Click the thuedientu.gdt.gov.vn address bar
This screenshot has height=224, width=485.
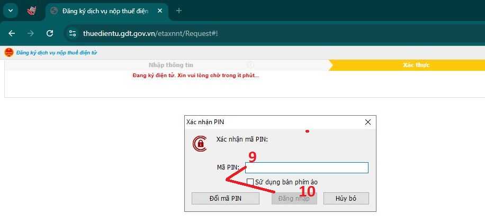point(150,33)
